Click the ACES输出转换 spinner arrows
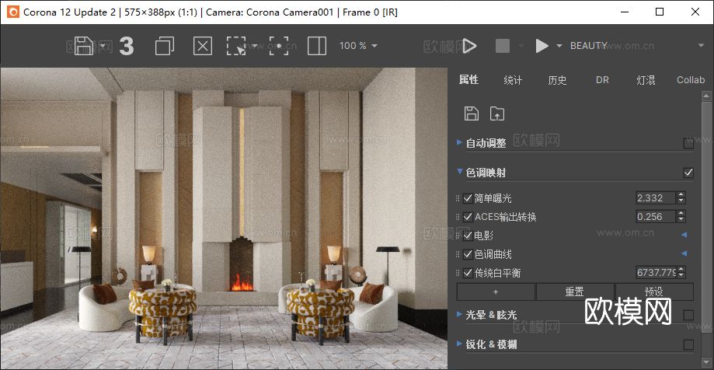The height and width of the screenshot is (370, 714). coord(681,216)
